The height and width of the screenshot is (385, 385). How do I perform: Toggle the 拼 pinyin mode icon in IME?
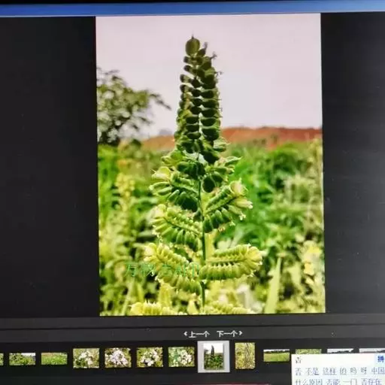pos(380,359)
